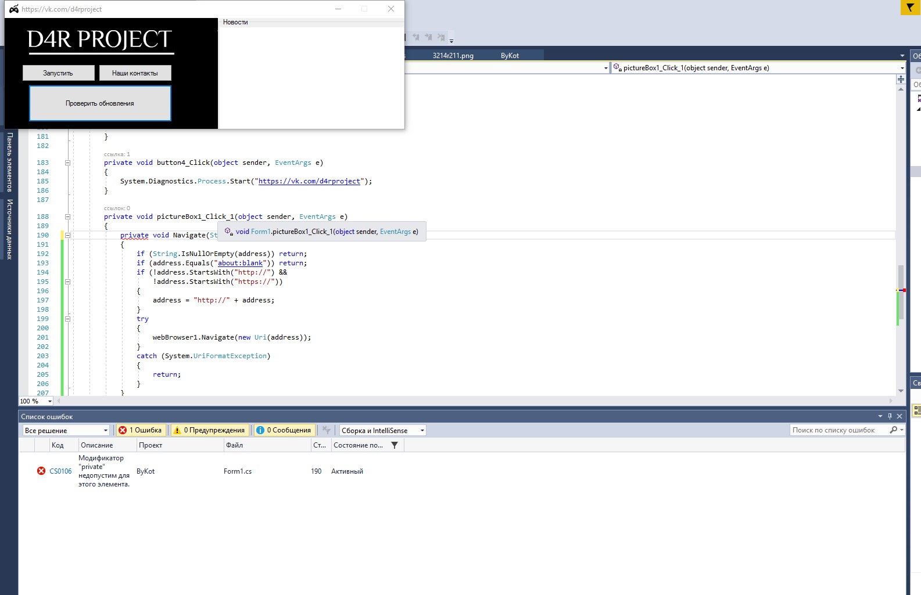Click line number 190 in the gutter

point(43,235)
